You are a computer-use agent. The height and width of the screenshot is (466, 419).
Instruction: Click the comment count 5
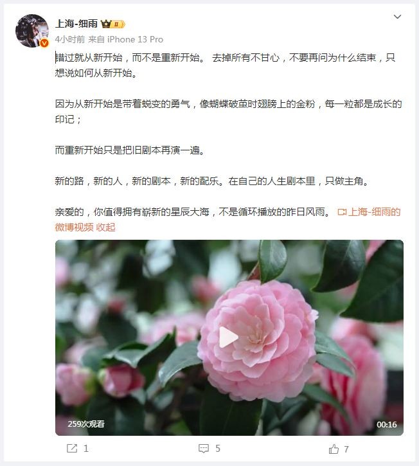(x=218, y=449)
